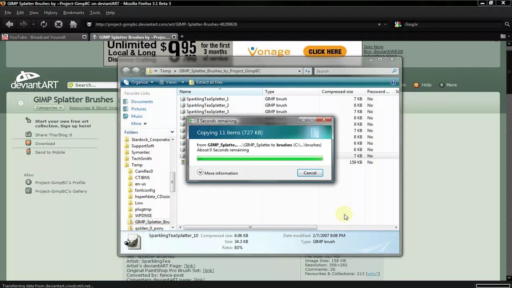Click the Firefox stop loading icon

tap(58, 24)
